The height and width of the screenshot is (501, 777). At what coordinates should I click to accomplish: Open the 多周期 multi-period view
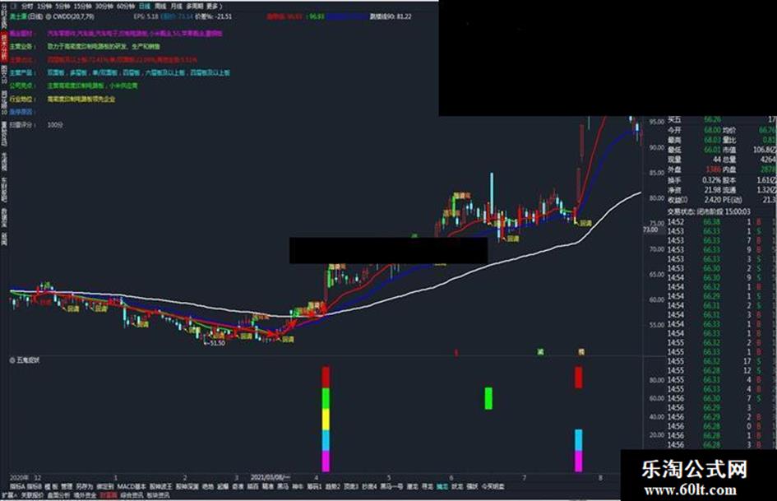click(x=194, y=7)
